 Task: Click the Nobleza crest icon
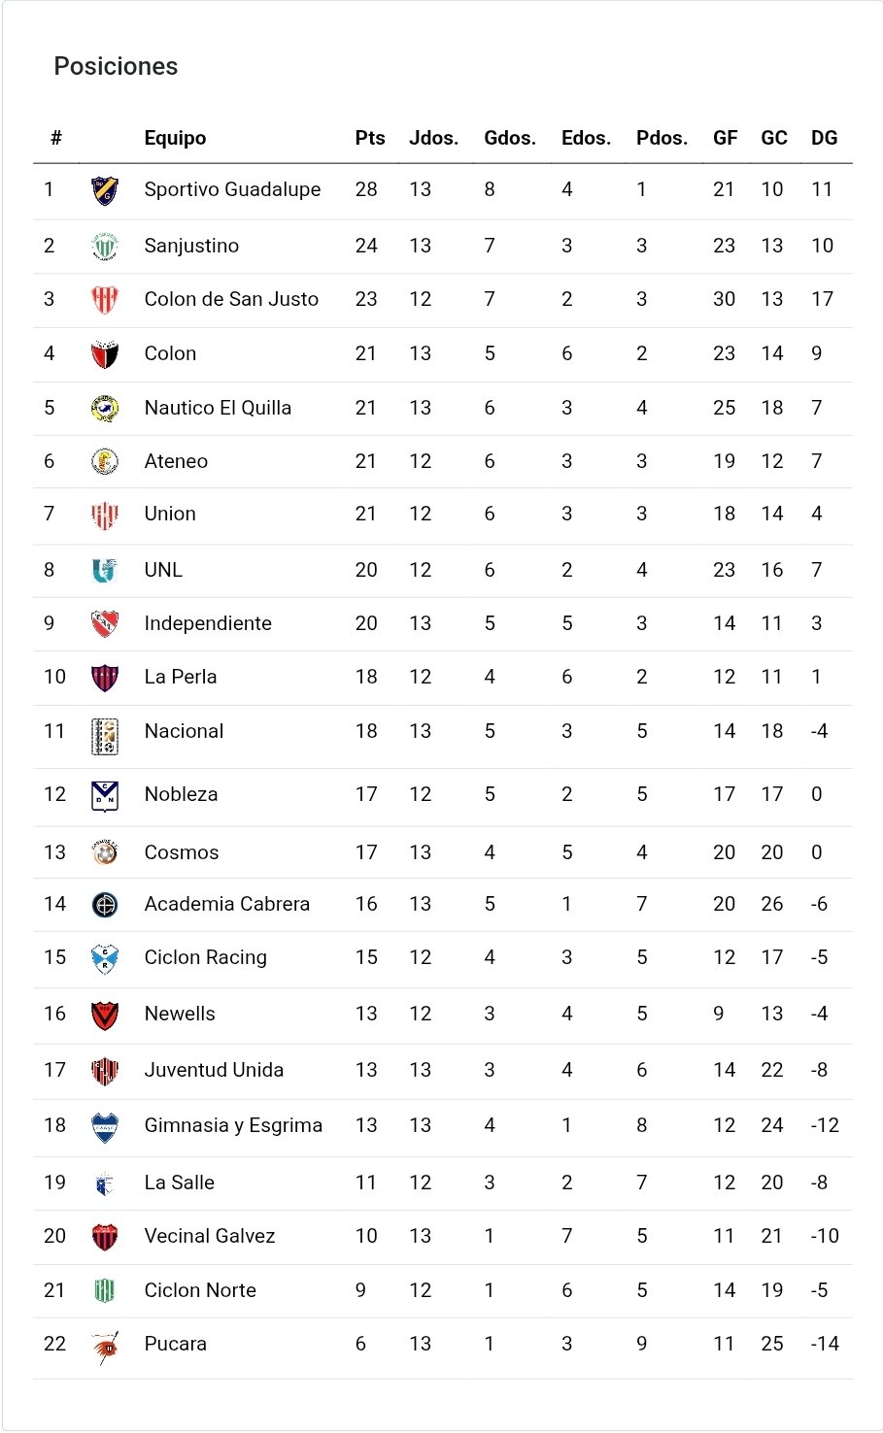click(105, 796)
